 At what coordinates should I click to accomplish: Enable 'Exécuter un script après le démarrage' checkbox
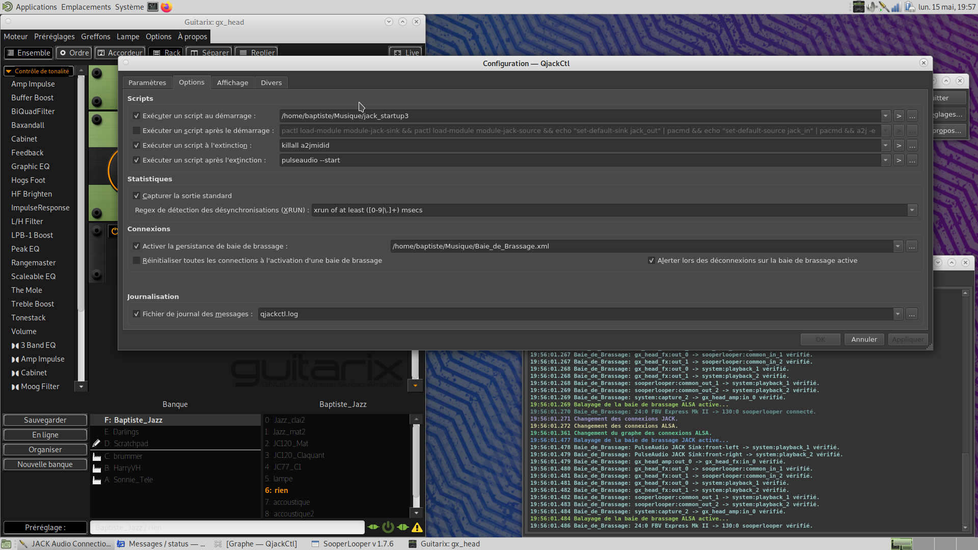click(137, 131)
